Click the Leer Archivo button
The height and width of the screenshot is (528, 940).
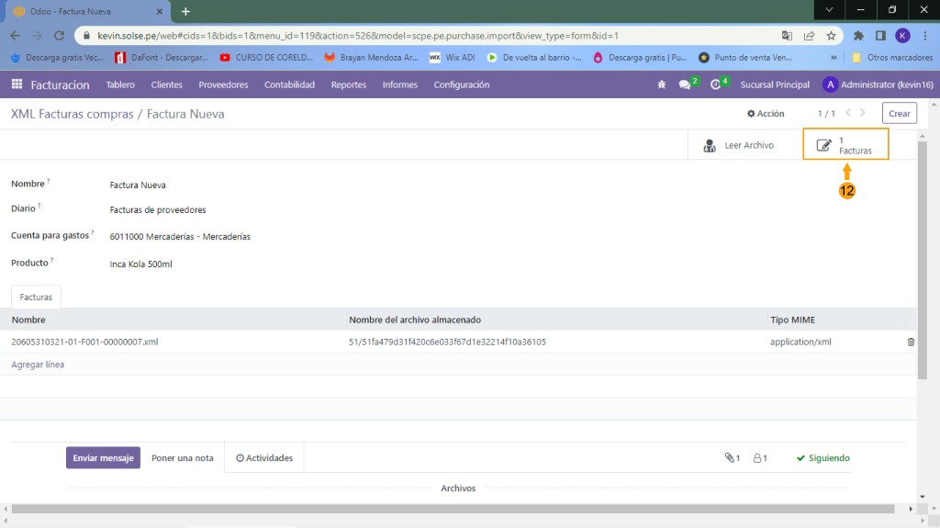[x=739, y=145]
